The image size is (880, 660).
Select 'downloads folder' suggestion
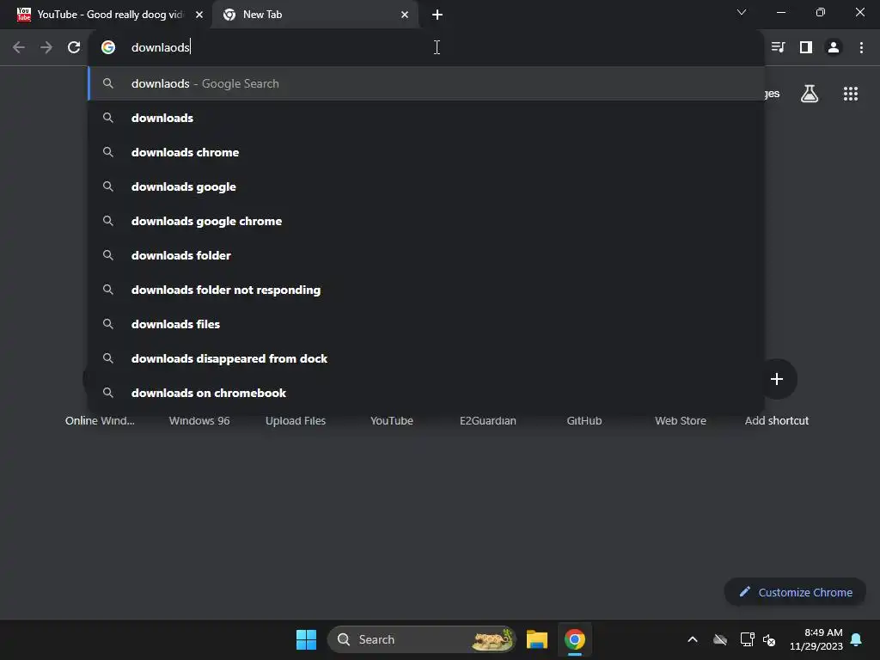(x=426, y=255)
